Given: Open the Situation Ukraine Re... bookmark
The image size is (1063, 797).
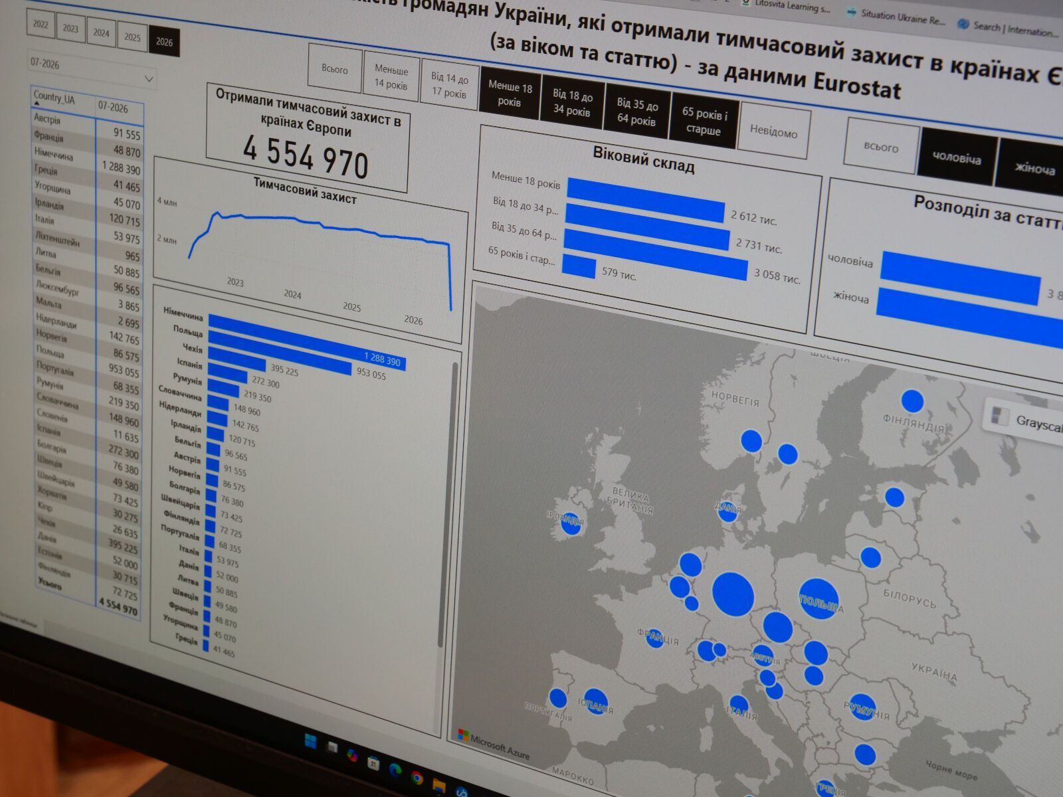Looking at the screenshot, I should 896,16.
